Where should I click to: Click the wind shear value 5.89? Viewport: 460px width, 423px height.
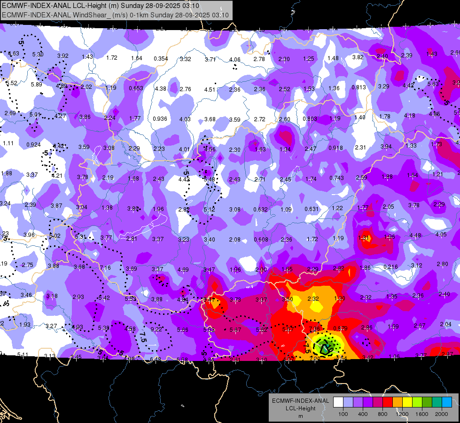[x=36, y=85]
